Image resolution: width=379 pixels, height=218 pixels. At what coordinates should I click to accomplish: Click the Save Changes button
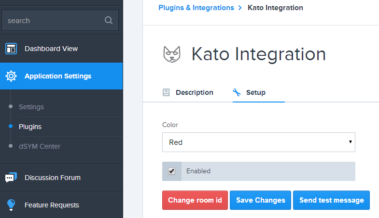(x=261, y=200)
